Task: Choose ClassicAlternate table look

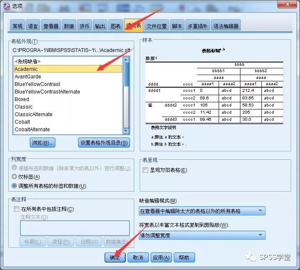Action: click(x=68, y=114)
